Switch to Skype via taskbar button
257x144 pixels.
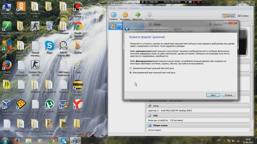tap(63, 140)
